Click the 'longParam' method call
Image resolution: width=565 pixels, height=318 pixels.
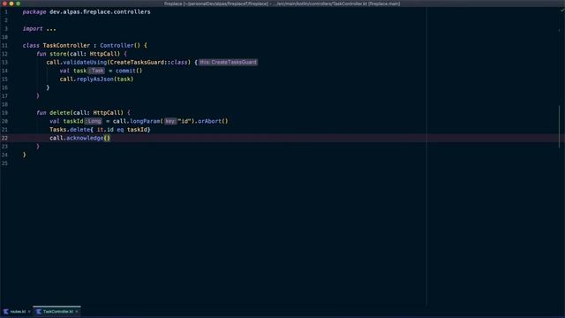click(x=145, y=121)
